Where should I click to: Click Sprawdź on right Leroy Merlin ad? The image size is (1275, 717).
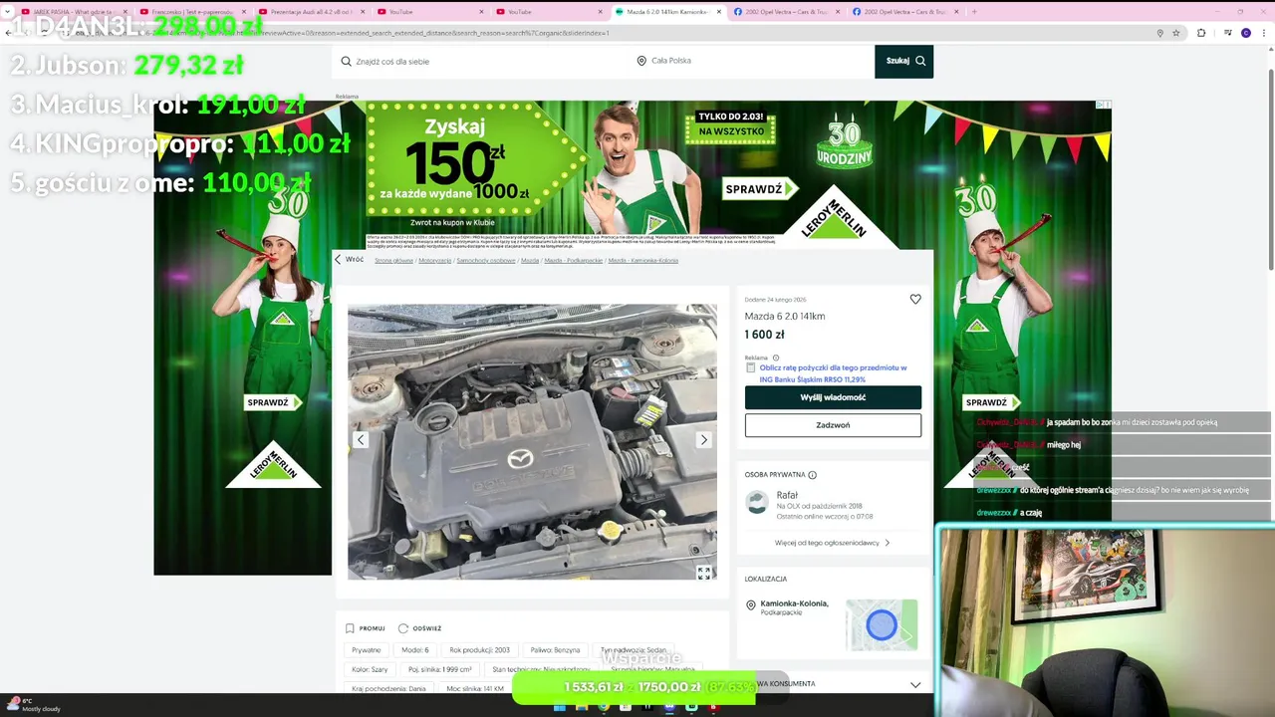[x=991, y=402]
